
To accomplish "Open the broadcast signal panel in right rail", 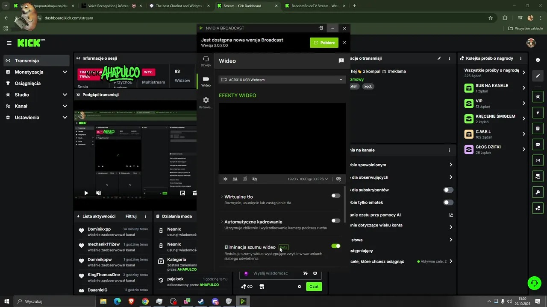I will pyautogui.click(x=538, y=160).
